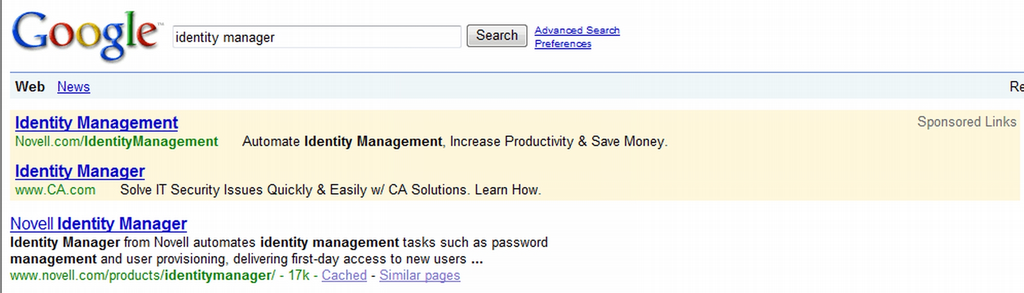Show Similar pages for Novell result
Viewport: 1024px width, 293px height.
coord(419,276)
